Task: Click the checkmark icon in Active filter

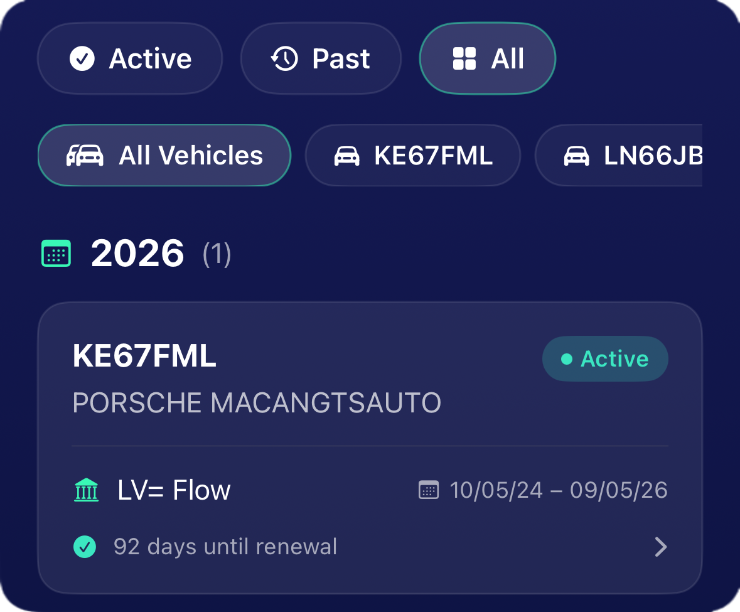Action: (x=82, y=59)
